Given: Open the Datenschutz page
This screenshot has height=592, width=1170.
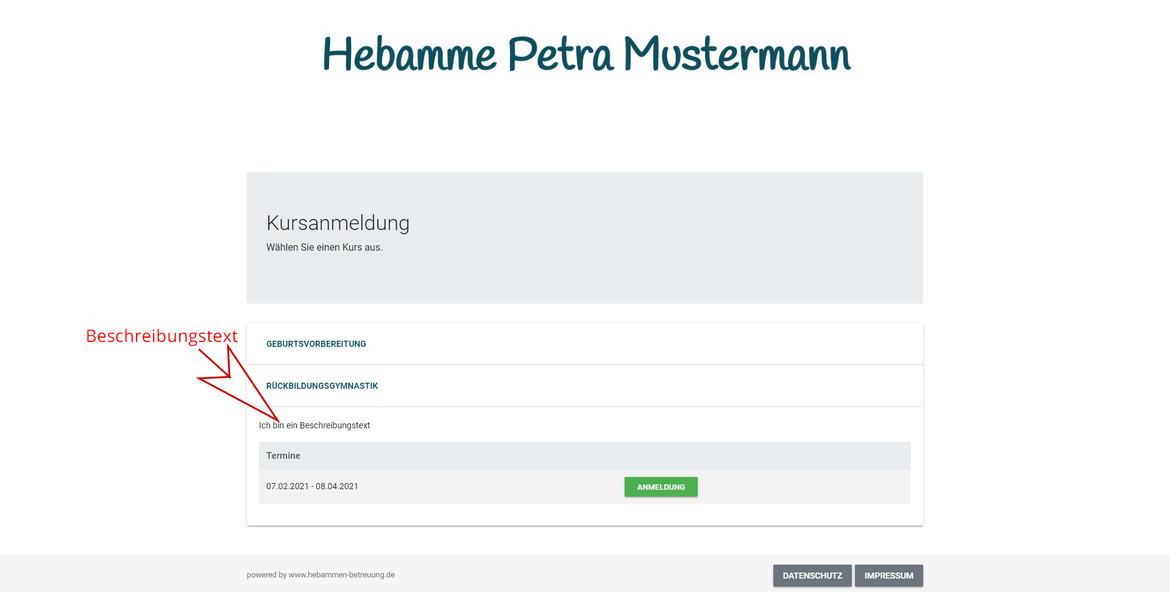Looking at the screenshot, I should (x=812, y=576).
